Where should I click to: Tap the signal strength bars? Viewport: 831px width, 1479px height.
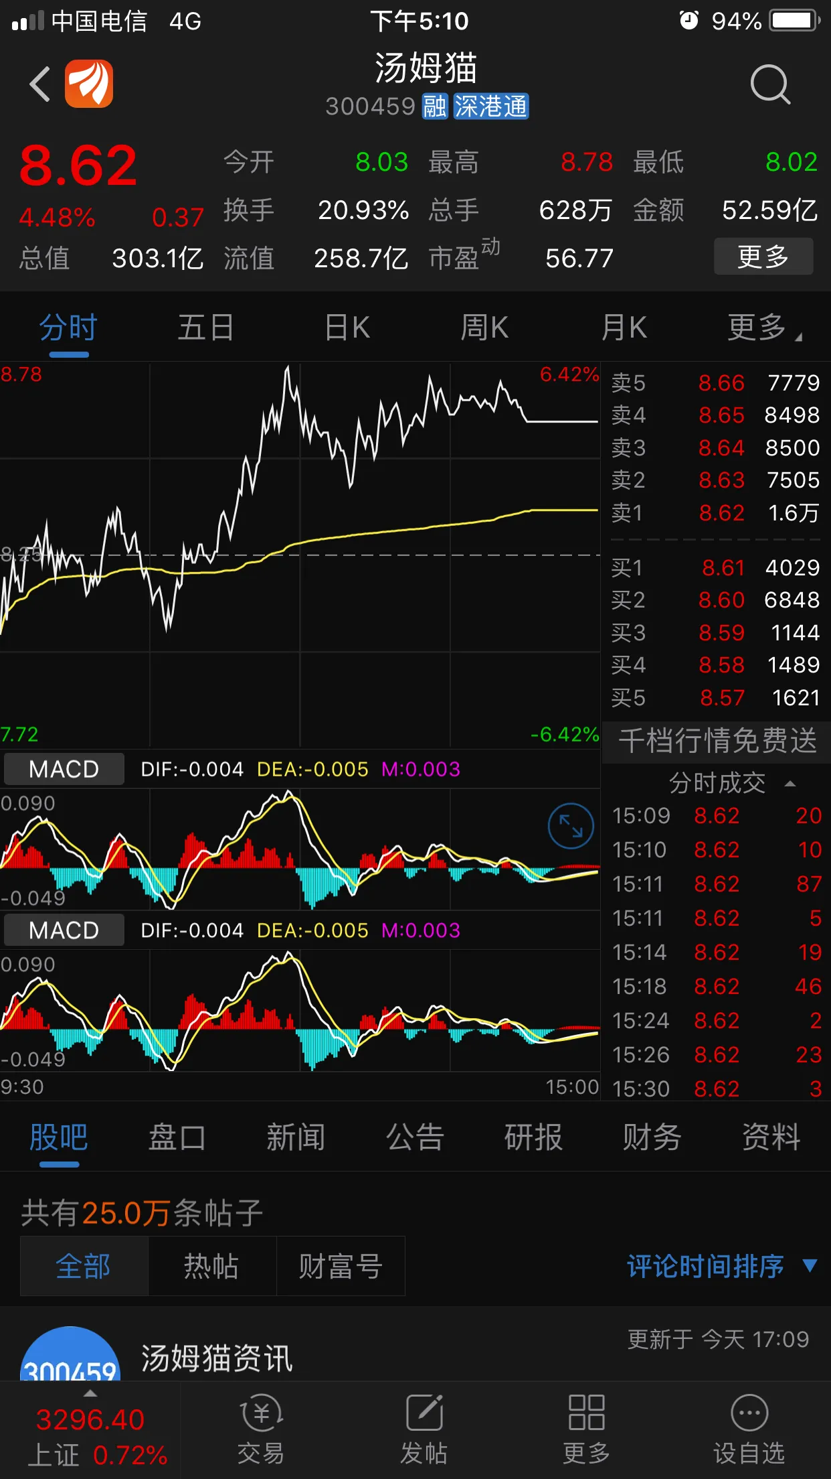(x=28, y=21)
